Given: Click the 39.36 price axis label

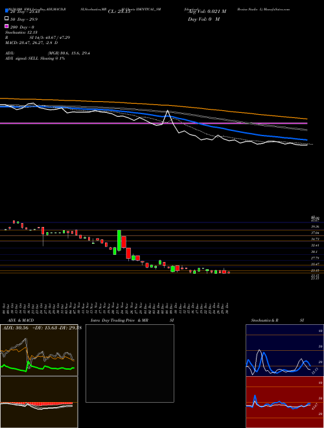Looking at the screenshot, I should (x=315, y=226).
